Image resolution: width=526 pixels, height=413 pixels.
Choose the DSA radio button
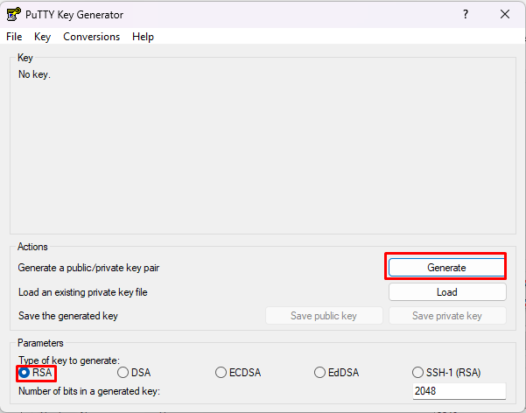click(123, 373)
